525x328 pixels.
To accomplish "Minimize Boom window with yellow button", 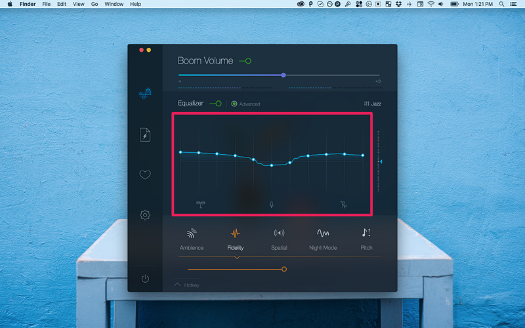I will (149, 50).
